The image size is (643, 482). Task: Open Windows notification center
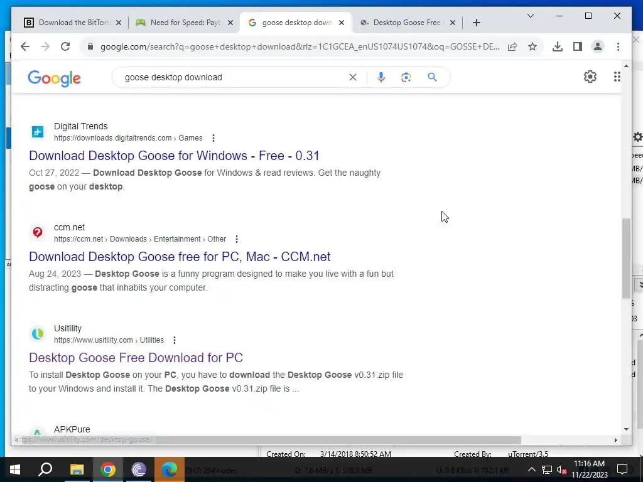pyautogui.click(x=622, y=469)
